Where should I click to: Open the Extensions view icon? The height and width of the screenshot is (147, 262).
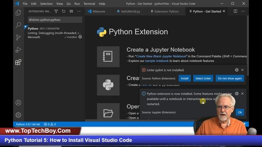(18, 62)
